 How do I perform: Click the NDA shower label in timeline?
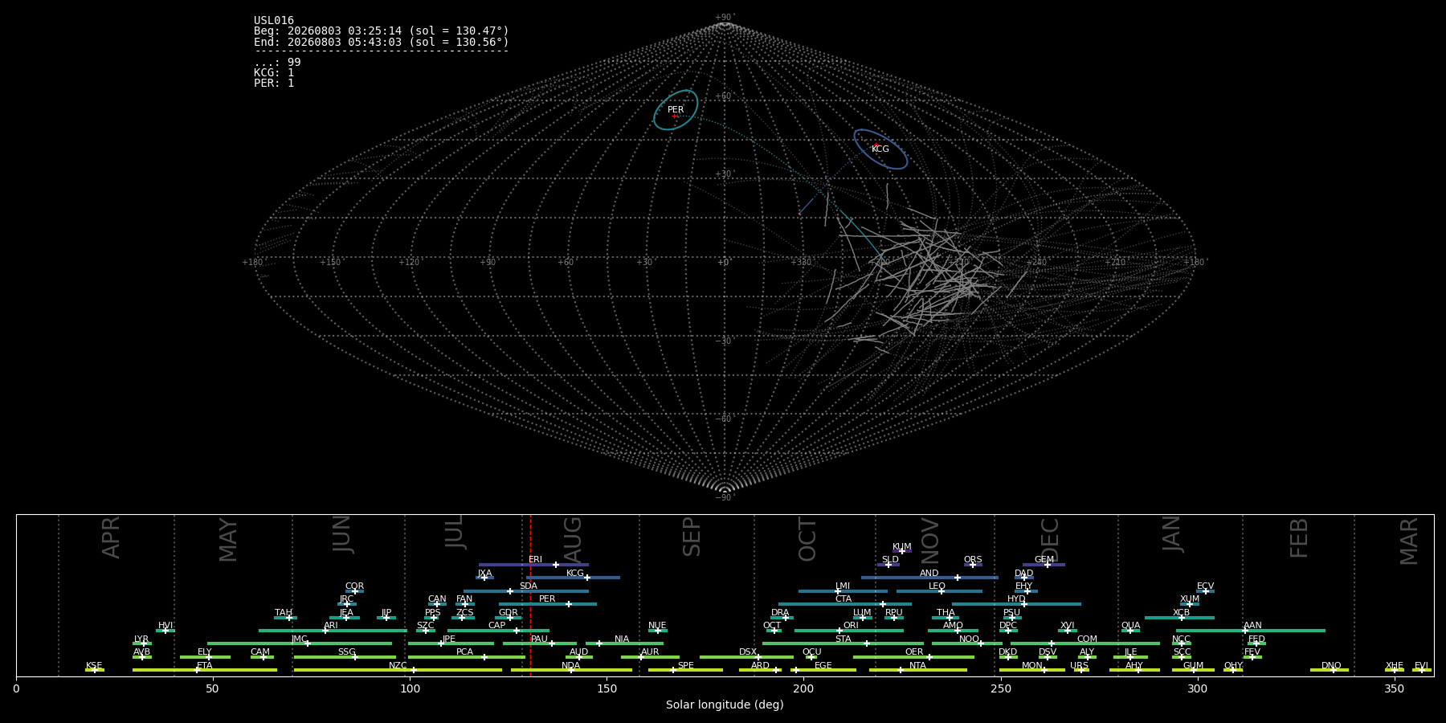coord(570,666)
